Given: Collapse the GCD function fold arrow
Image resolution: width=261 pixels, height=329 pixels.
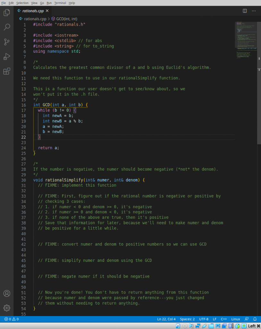Looking at the screenshot, I should [x=30, y=105].
